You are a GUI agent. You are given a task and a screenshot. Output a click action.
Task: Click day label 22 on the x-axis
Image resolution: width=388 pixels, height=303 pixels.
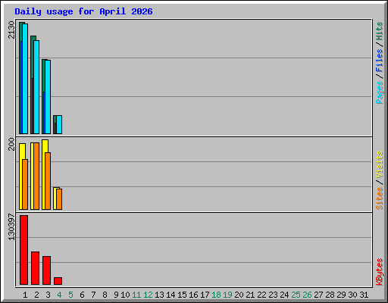pyautogui.click(x=261, y=295)
